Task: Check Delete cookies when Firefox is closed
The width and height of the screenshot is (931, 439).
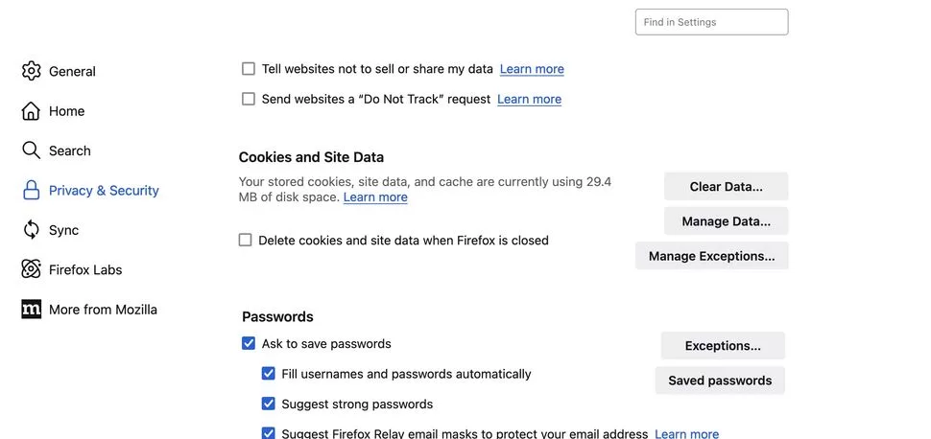Action: click(245, 241)
